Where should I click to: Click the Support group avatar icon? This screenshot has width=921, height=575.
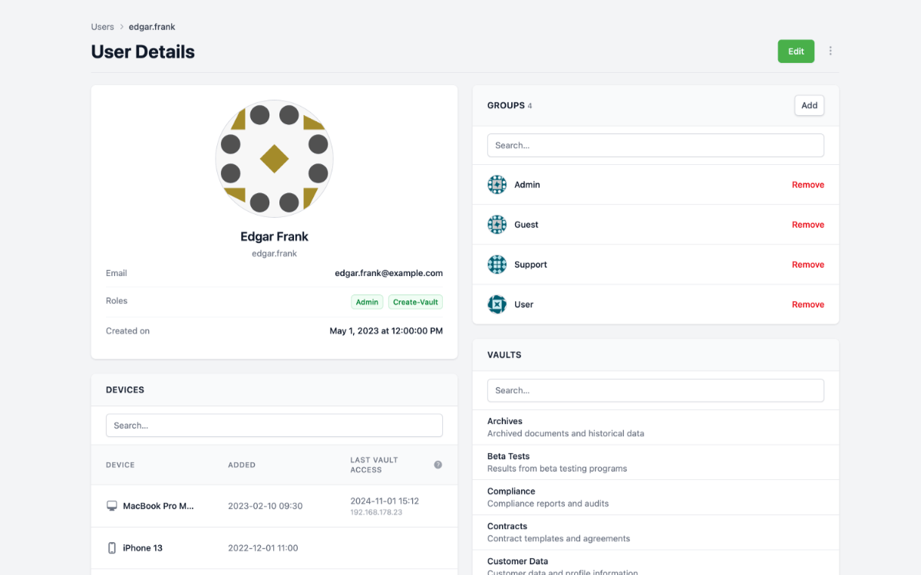[x=497, y=264]
